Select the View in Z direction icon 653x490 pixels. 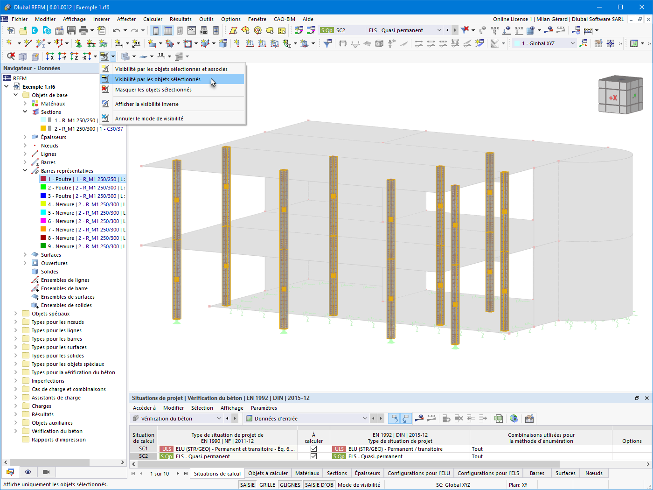coord(74,56)
